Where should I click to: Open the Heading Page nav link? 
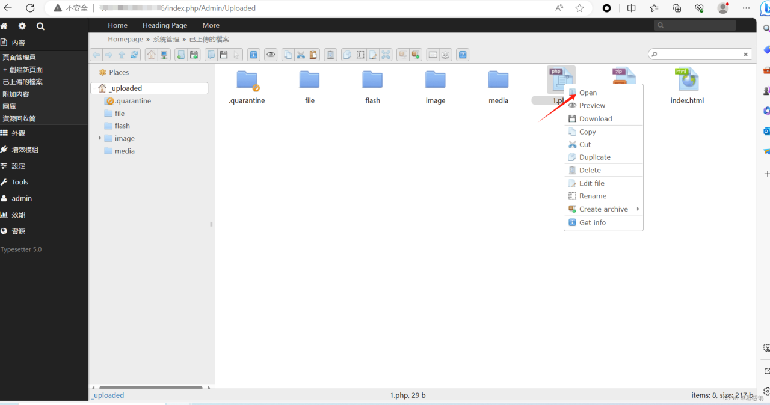[x=165, y=25]
